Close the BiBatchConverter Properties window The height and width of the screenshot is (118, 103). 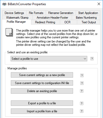(99, 4)
